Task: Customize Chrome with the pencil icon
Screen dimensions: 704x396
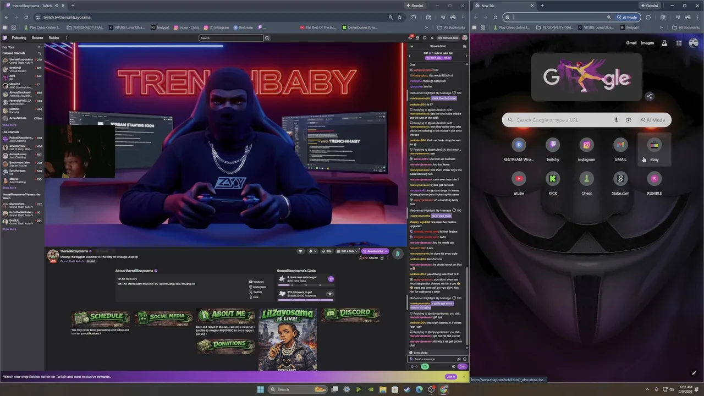Action: click(x=694, y=373)
